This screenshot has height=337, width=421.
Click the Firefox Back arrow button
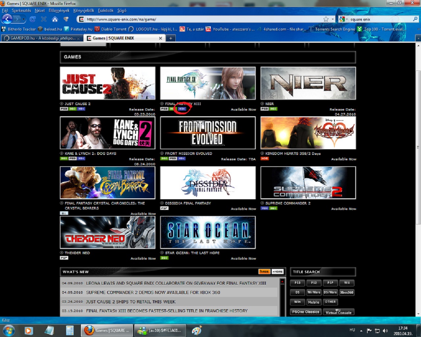7,19
